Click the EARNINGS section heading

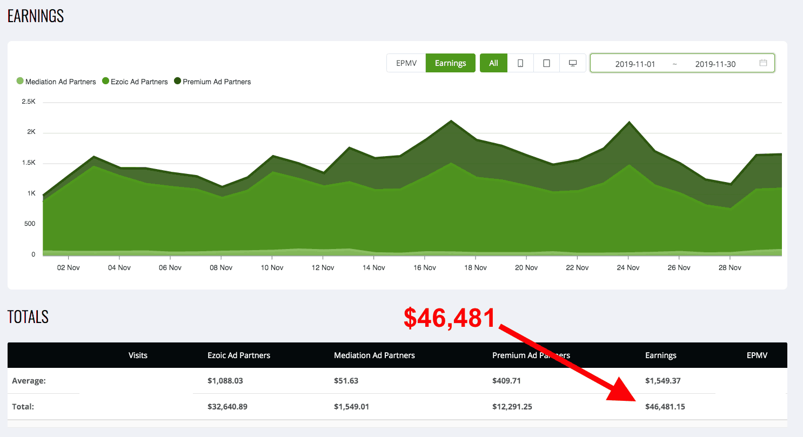tap(36, 16)
